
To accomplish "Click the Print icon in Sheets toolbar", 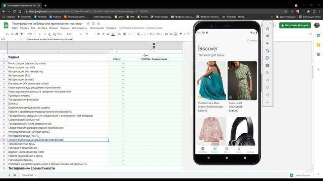I will (17, 34).
